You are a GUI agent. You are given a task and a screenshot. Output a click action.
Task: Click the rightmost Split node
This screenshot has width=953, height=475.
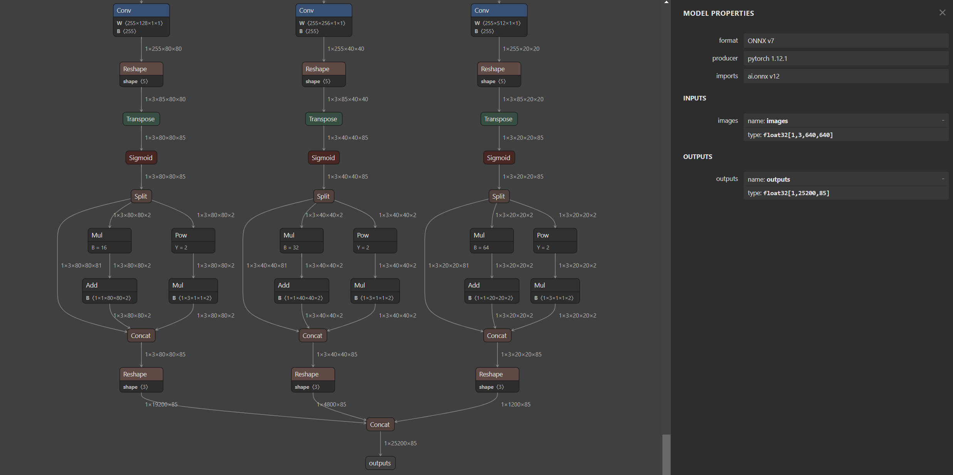coord(498,196)
